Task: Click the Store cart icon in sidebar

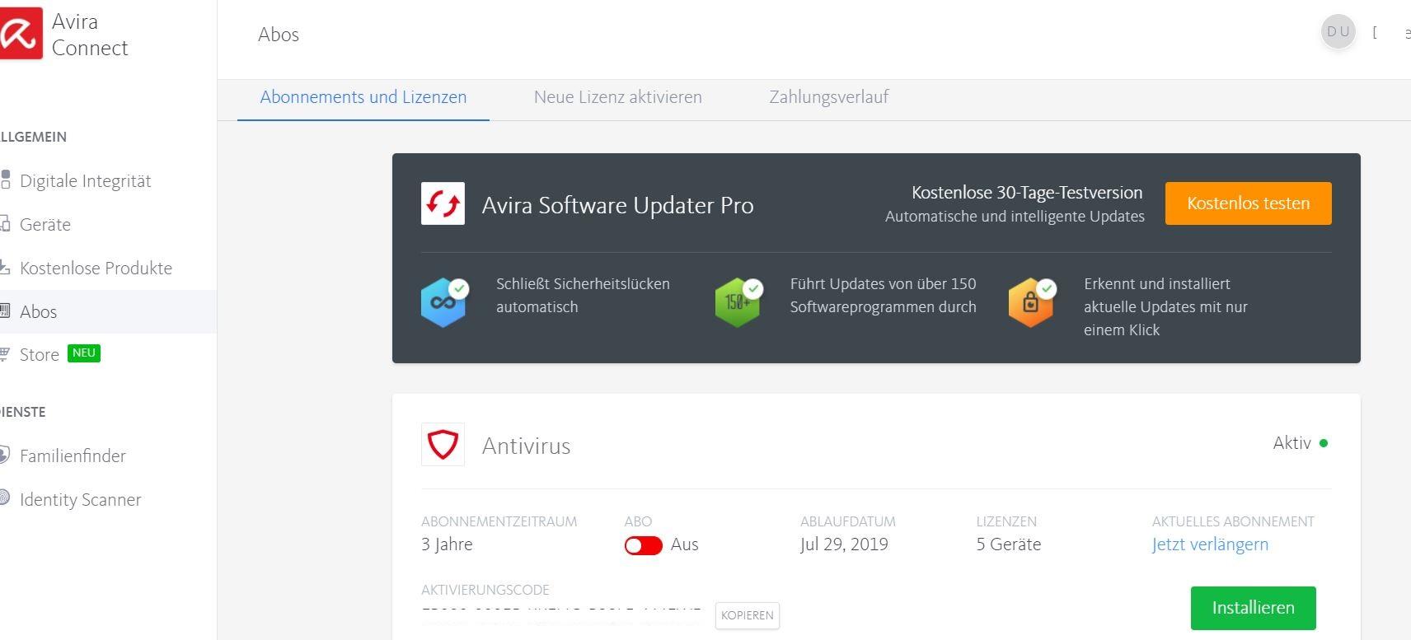Action: tap(4, 354)
